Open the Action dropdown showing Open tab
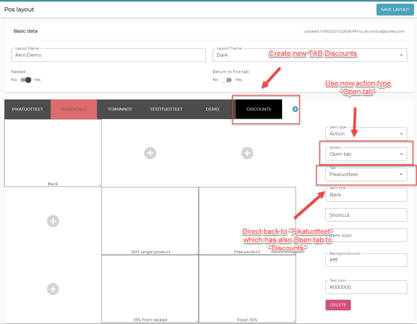417x324 pixels. point(366,154)
